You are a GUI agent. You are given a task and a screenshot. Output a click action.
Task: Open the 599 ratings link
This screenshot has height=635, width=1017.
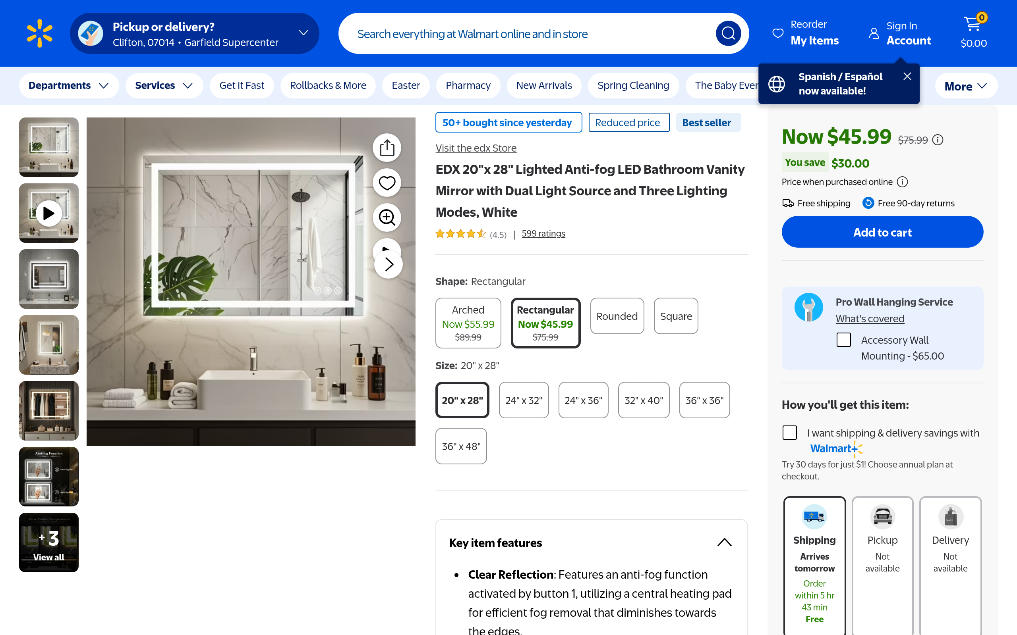(543, 233)
